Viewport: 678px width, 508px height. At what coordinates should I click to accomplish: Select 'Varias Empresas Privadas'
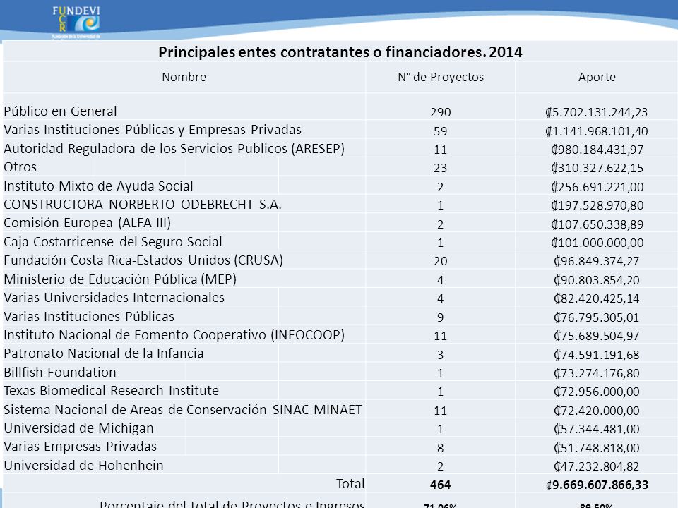point(80,446)
